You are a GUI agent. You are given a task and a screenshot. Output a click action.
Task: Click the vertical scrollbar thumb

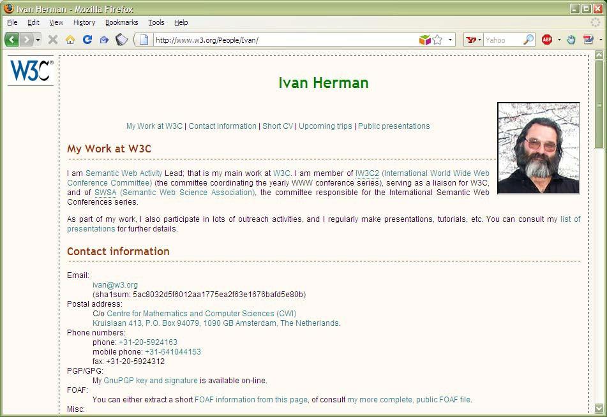599,104
